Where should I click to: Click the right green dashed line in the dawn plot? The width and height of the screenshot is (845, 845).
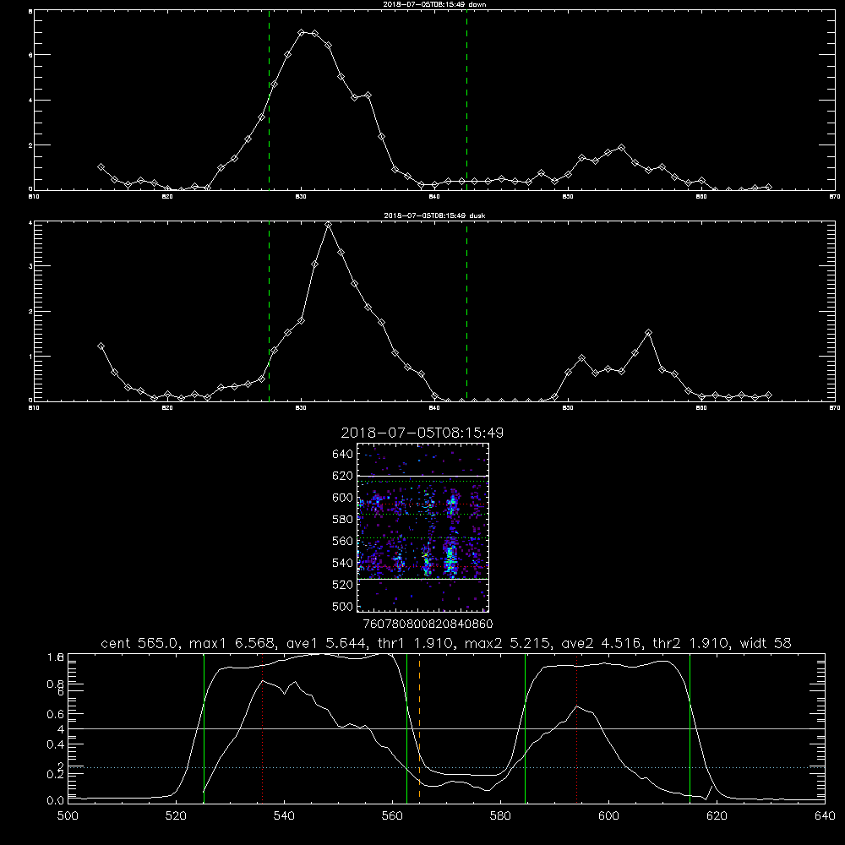click(x=466, y=100)
